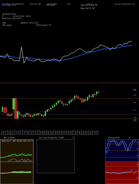Select the 'Day Vol: 0 M' text
139x184 pixels.
(87, 8)
